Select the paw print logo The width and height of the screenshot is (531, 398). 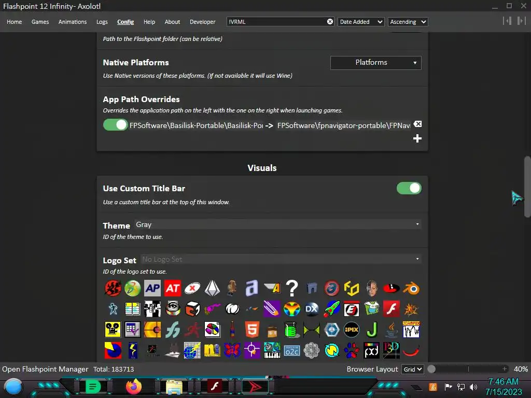(352, 350)
